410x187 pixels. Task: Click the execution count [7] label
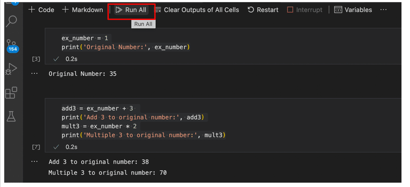(36, 147)
